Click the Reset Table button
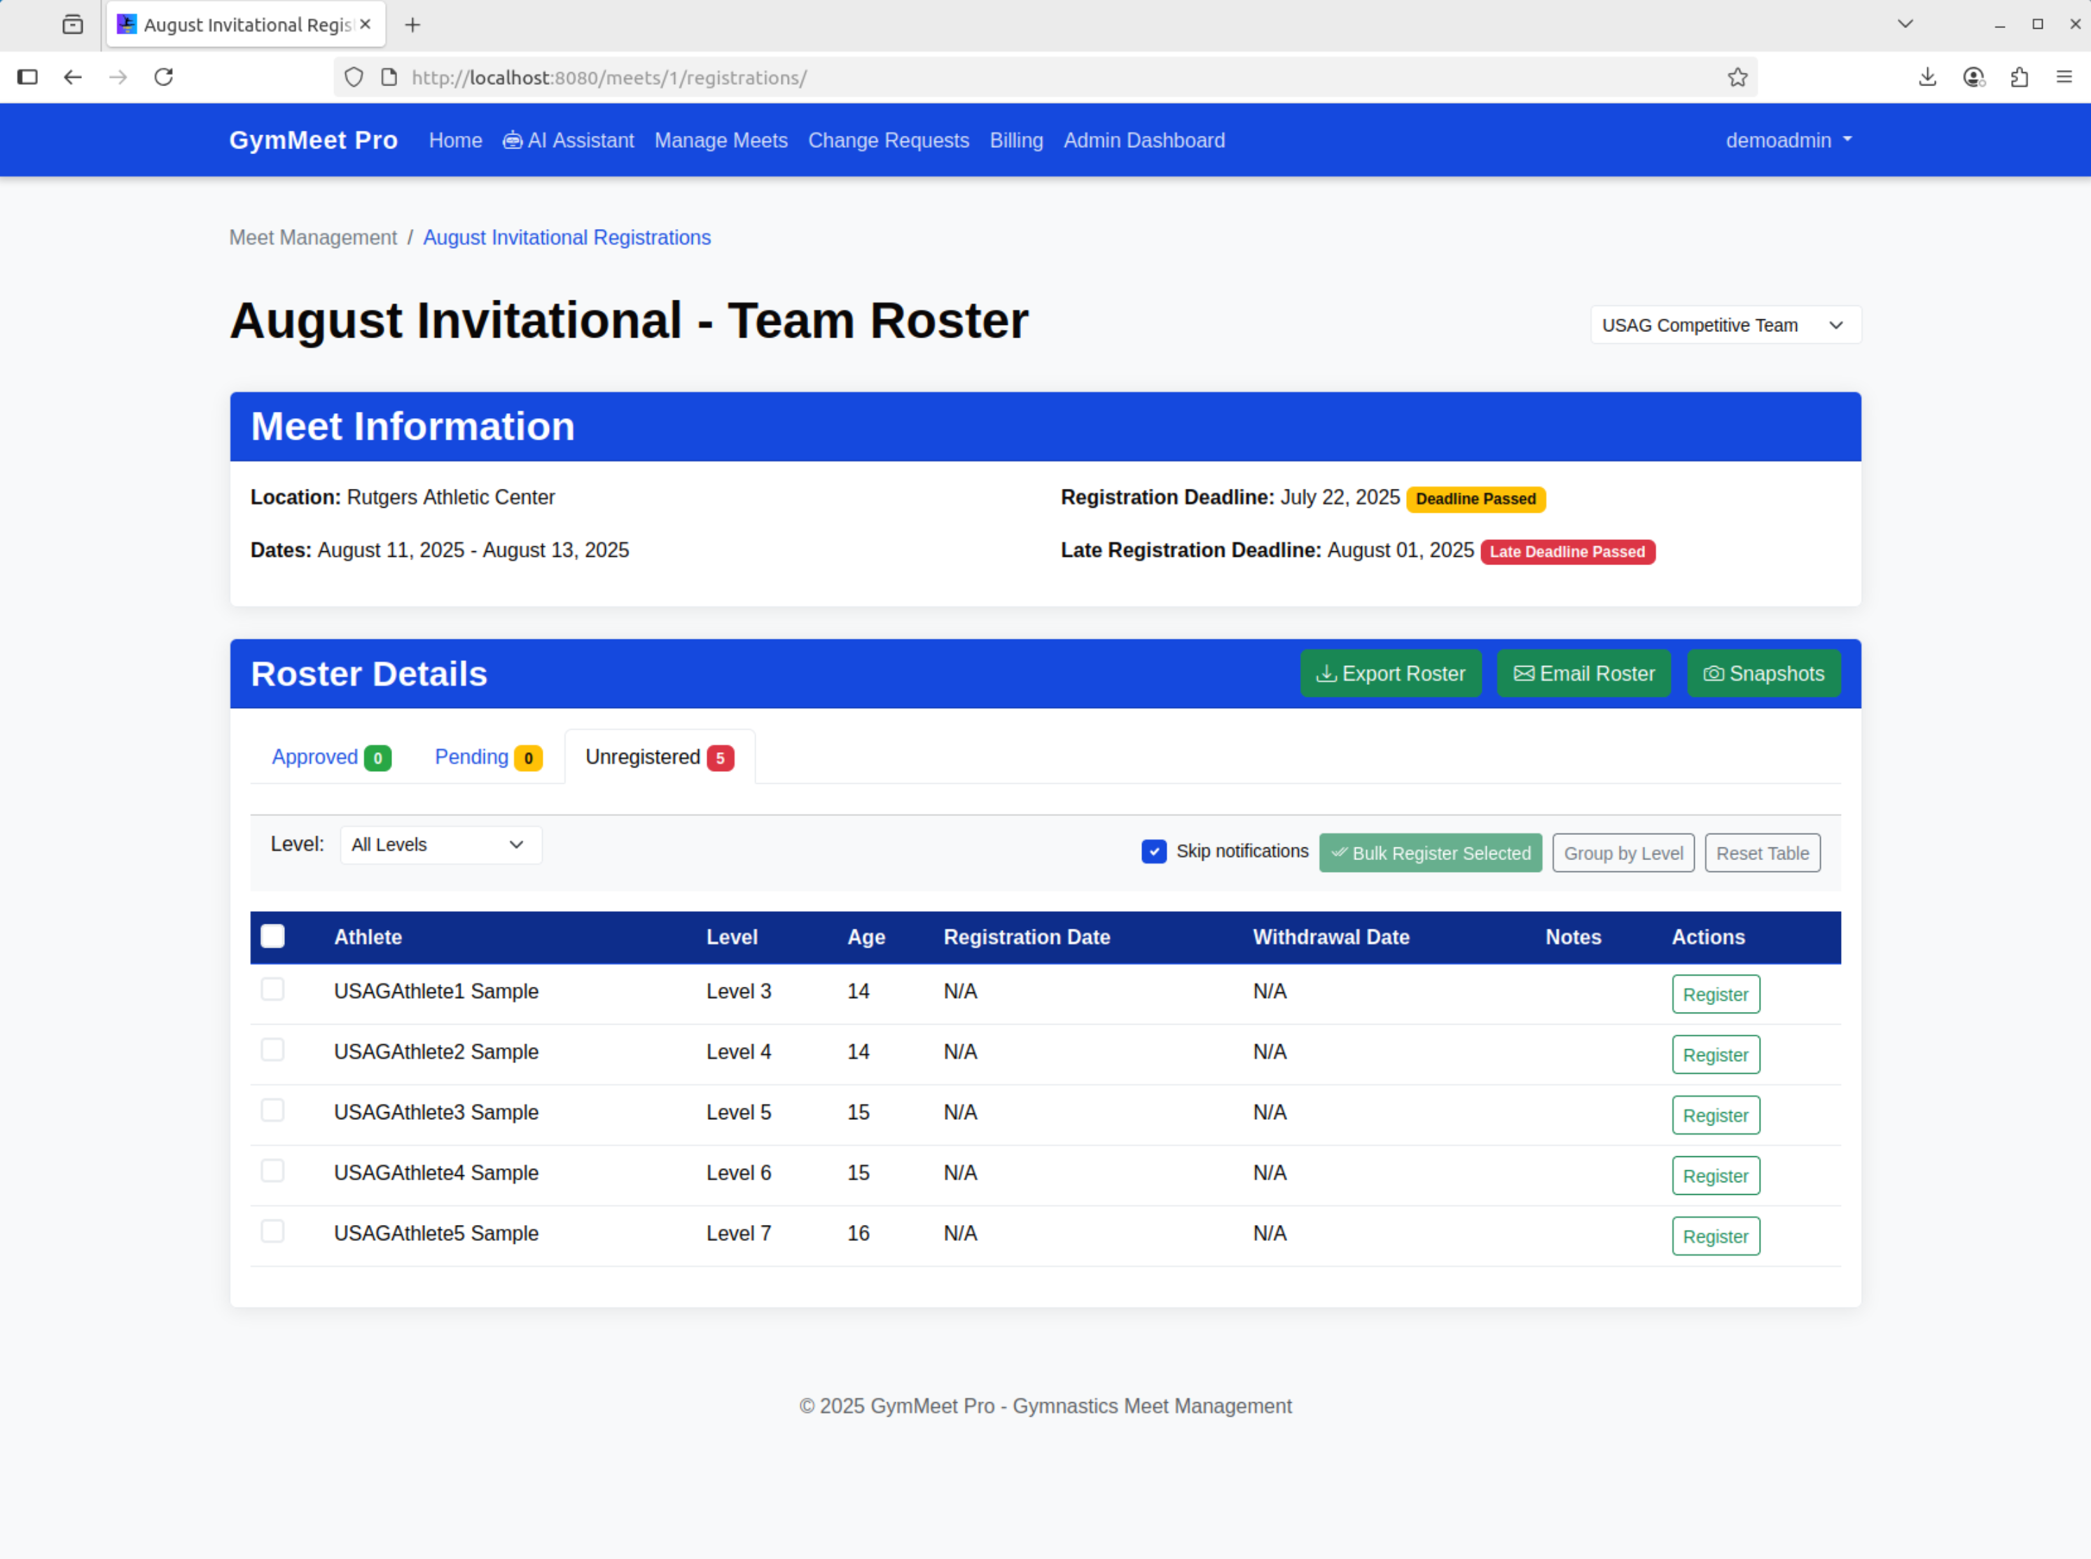The height and width of the screenshot is (1559, 2091). click(1762, 853)
